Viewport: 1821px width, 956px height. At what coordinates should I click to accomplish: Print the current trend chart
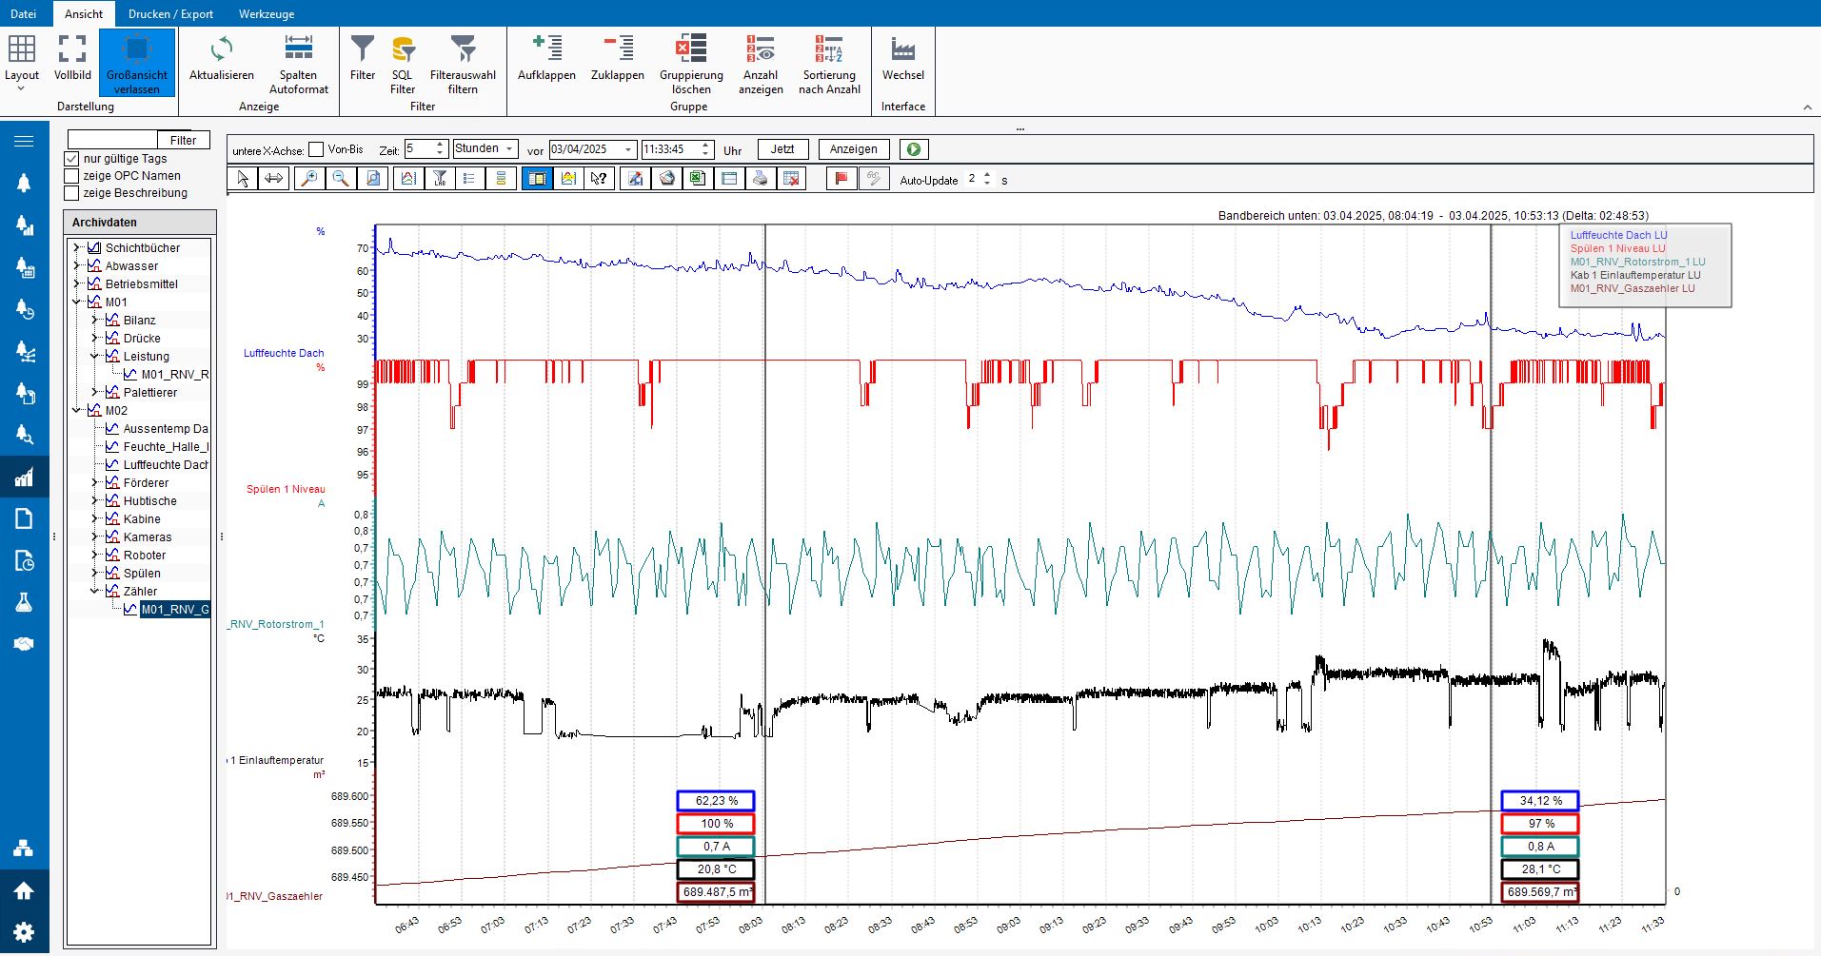pos(760,178)
